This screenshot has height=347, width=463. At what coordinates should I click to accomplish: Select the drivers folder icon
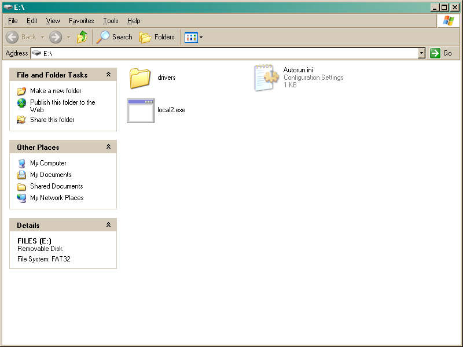(140, 78)
